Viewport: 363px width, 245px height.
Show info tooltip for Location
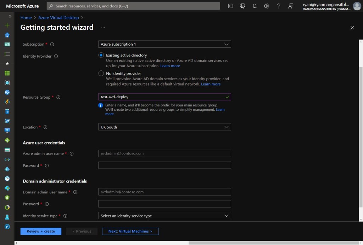coord(45,127)
